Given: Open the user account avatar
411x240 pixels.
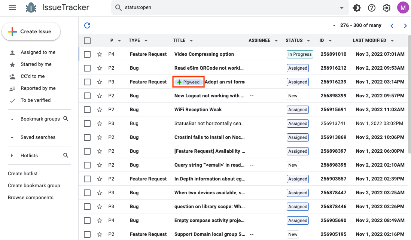Looking at the screenshot, I should coord(403,8).
